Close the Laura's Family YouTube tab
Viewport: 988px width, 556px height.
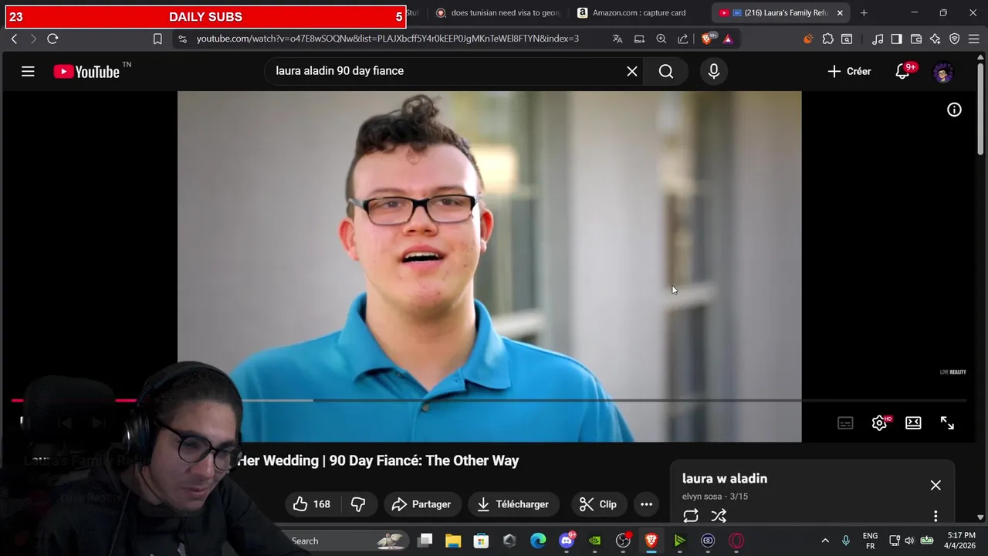(x=840, y=12)
